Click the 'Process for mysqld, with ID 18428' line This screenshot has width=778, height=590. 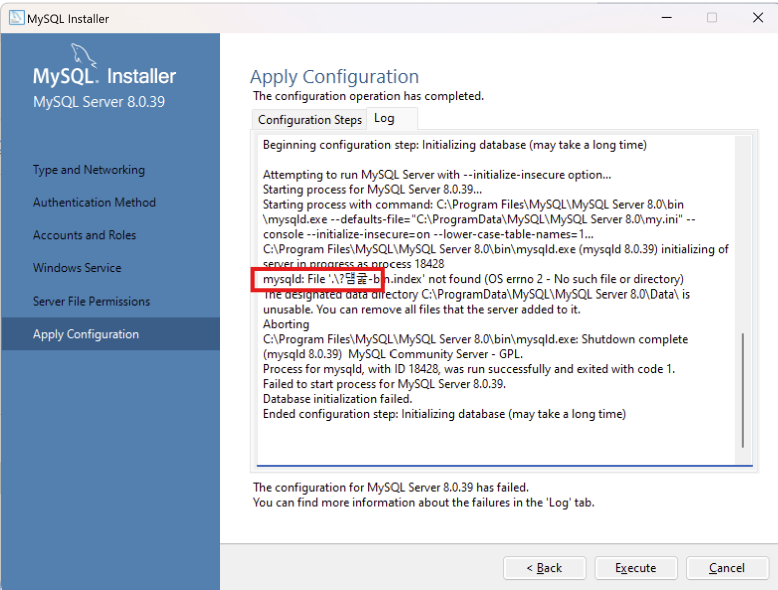click(469, 369)
